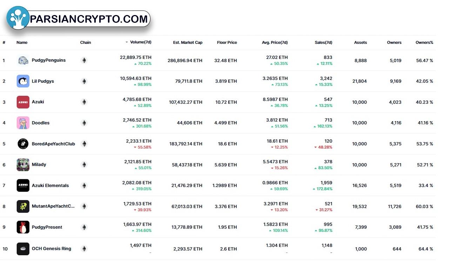Select the Lil Pudgys penguin avatar
The width and height of the screenshot is (449, 280).
23,81
